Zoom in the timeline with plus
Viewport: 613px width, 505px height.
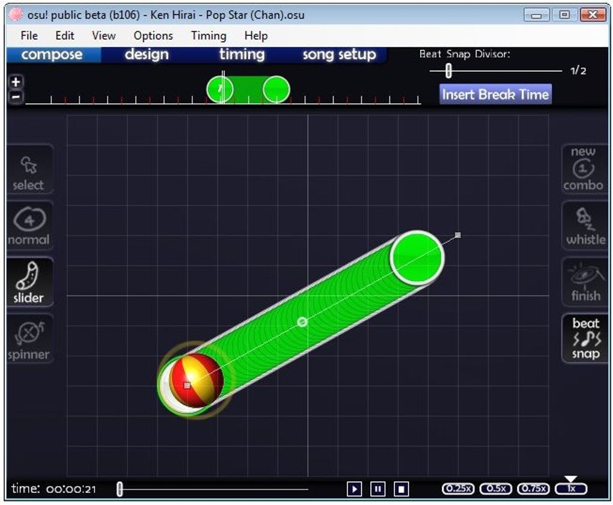coord(16,82)
